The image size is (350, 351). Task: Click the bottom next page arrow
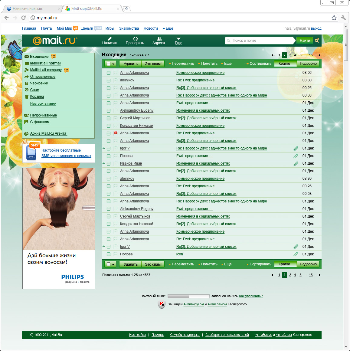319,275
